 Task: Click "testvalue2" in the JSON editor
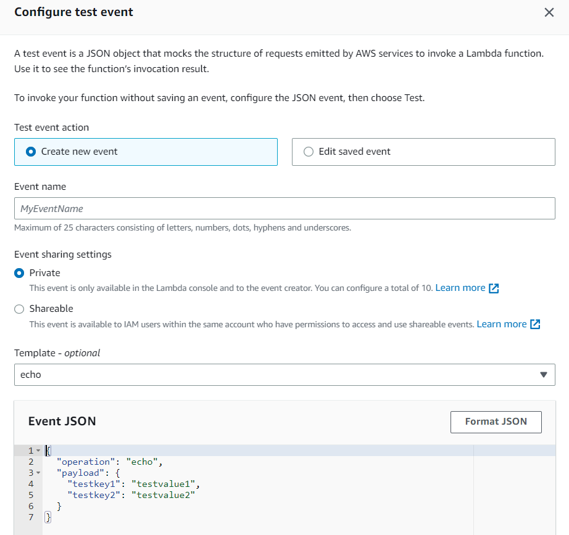(x=164, y=495)
